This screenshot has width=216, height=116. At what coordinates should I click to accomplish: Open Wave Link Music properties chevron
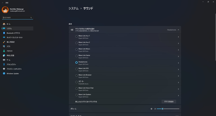pyautogui.click(x=178, y=50)
